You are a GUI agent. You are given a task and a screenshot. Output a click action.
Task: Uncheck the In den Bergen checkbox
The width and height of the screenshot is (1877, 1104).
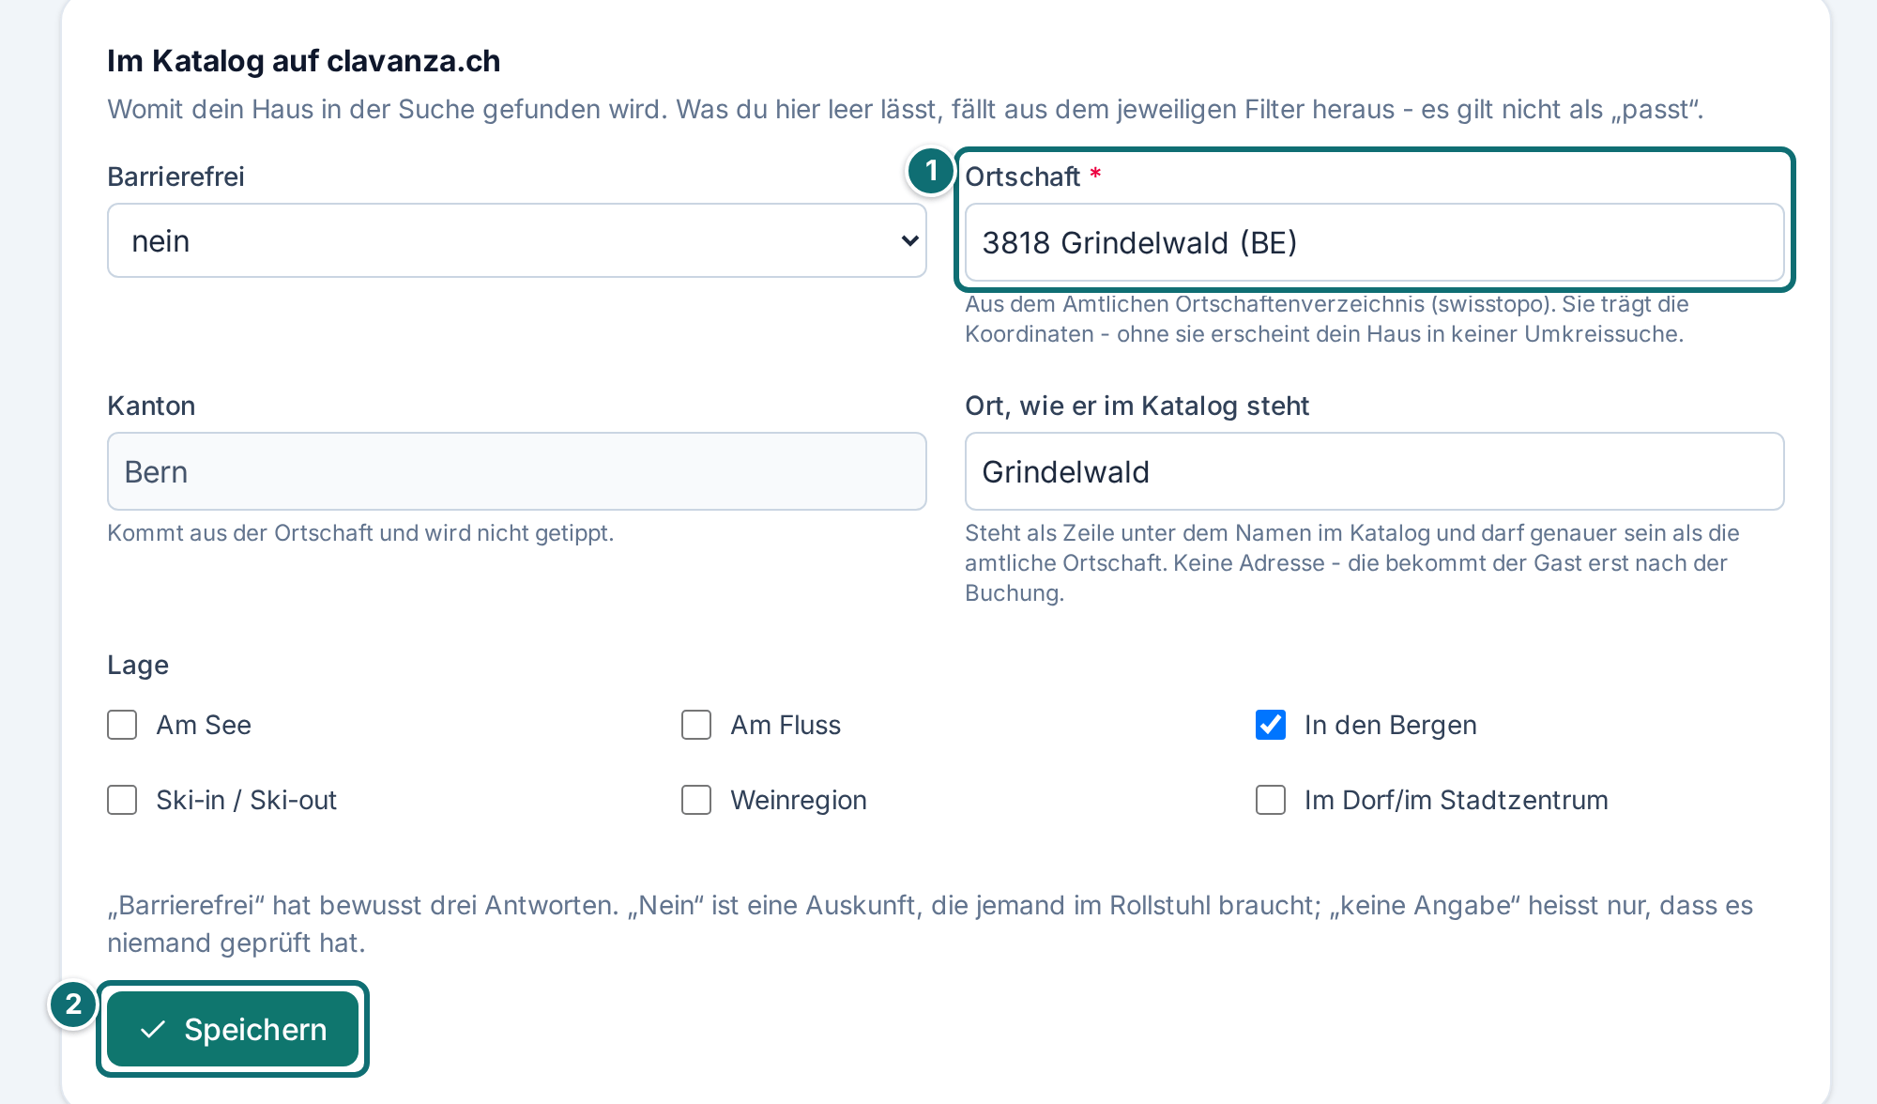(x=1271, y=725)
